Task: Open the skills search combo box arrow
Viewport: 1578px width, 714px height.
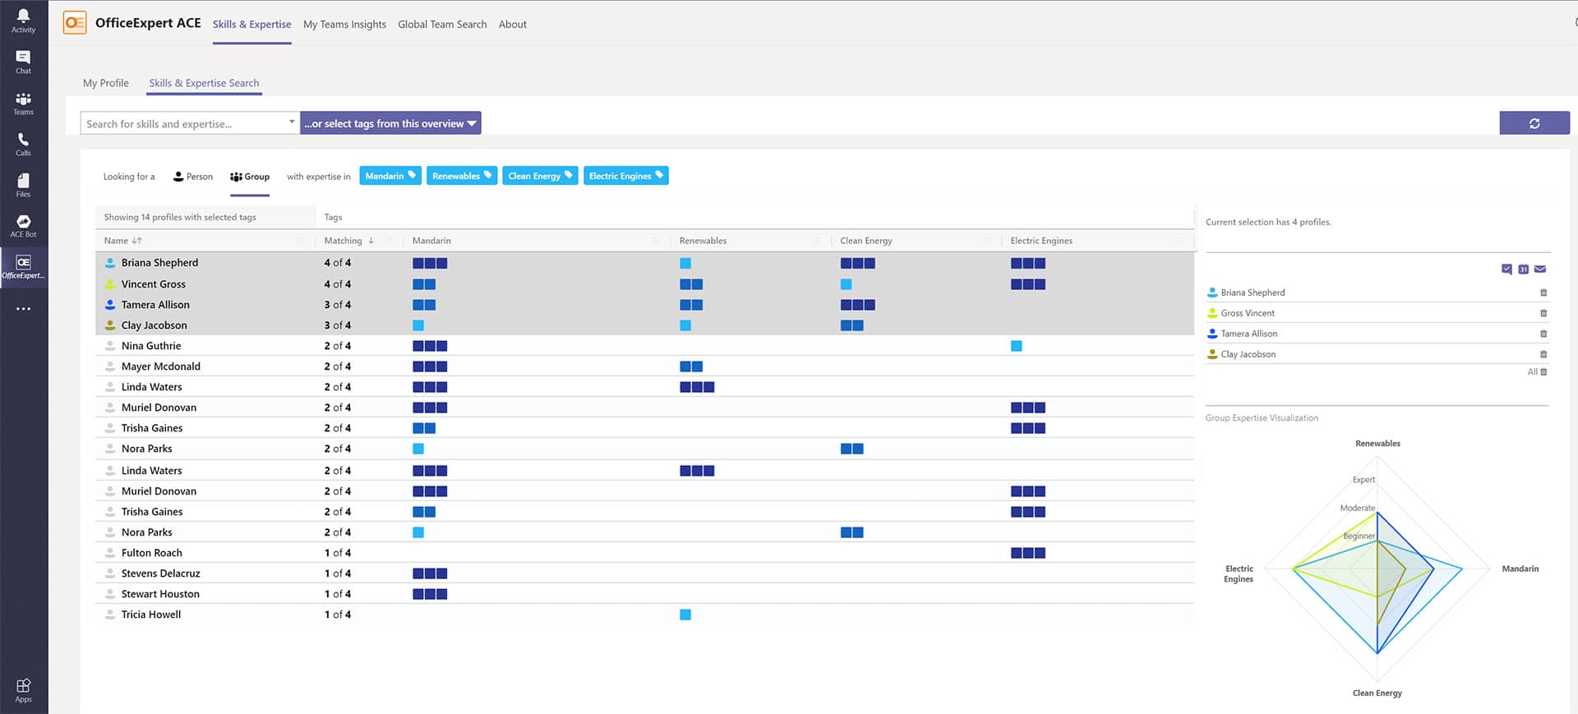Action: click(x=292, y=122)
